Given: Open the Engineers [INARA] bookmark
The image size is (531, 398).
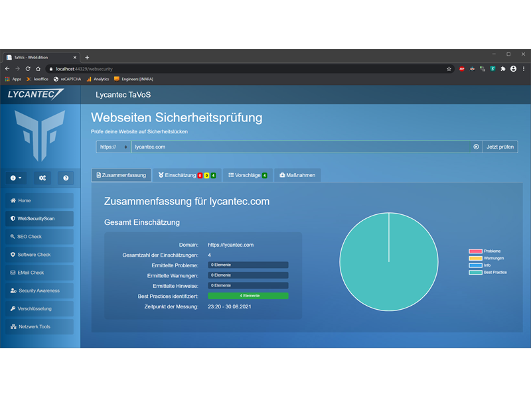Looking at the screenshot, I should (x=134, y=79).
